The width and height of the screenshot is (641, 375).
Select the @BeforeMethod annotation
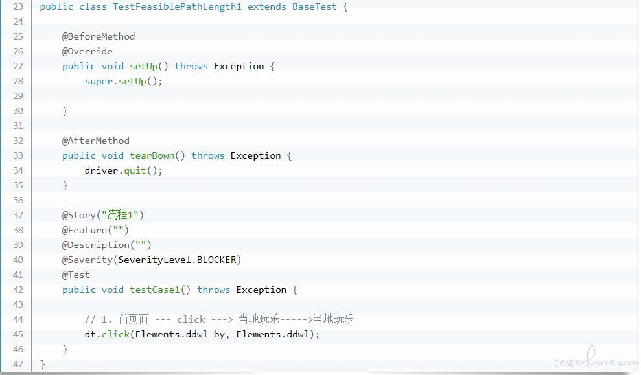(99, 36)
